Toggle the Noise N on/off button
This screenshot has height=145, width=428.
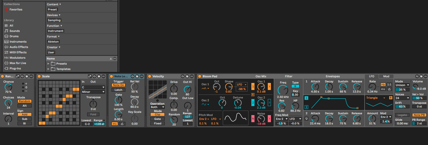click(253, 118)
